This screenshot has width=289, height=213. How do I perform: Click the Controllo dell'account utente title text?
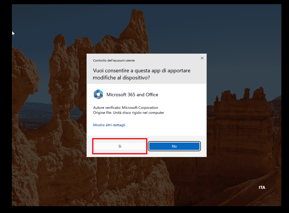coord(114,60)
